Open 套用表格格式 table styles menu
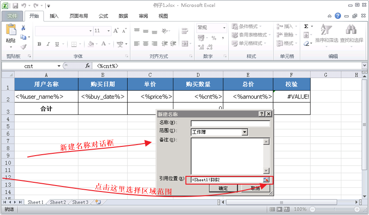Screen dimensions: 369x215 pos(251,35)
